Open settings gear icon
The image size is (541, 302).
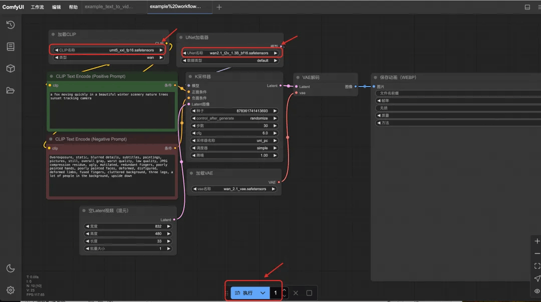[x=11, y=290]
